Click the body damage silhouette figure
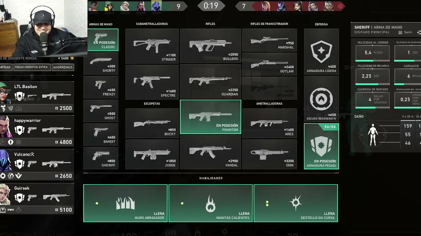The width and height of the screenshot is (421, 236). 373,135
